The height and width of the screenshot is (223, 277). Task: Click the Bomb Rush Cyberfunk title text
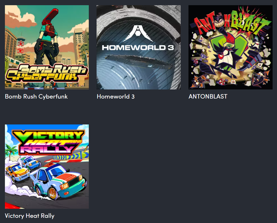(x=36, y=96)
